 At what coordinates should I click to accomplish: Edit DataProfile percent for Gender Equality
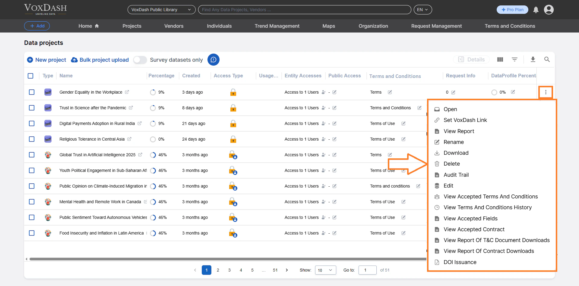tap(513, 92)
